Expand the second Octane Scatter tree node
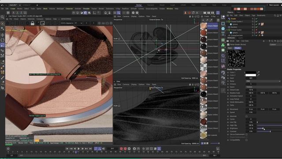Image resolution: width=282 pixels, height=159 pixels. (x=227, y=30)
